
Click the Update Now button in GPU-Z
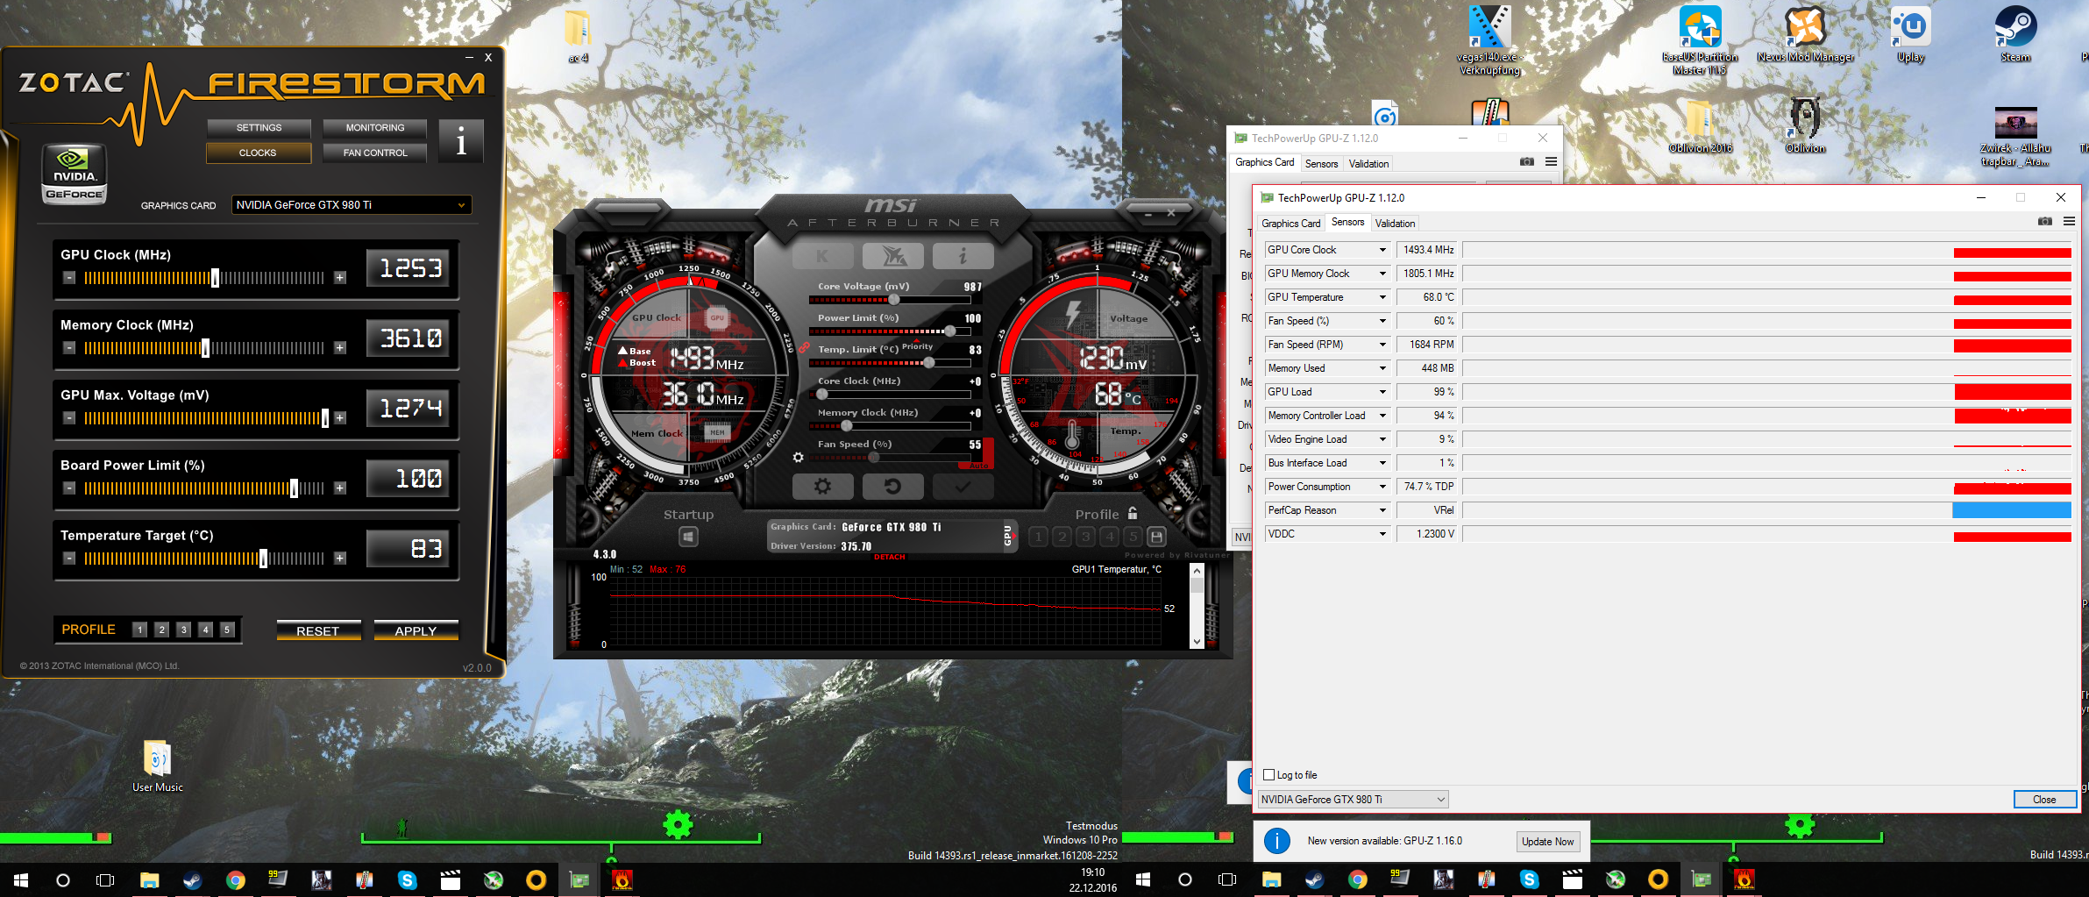tap(1547, 842)
